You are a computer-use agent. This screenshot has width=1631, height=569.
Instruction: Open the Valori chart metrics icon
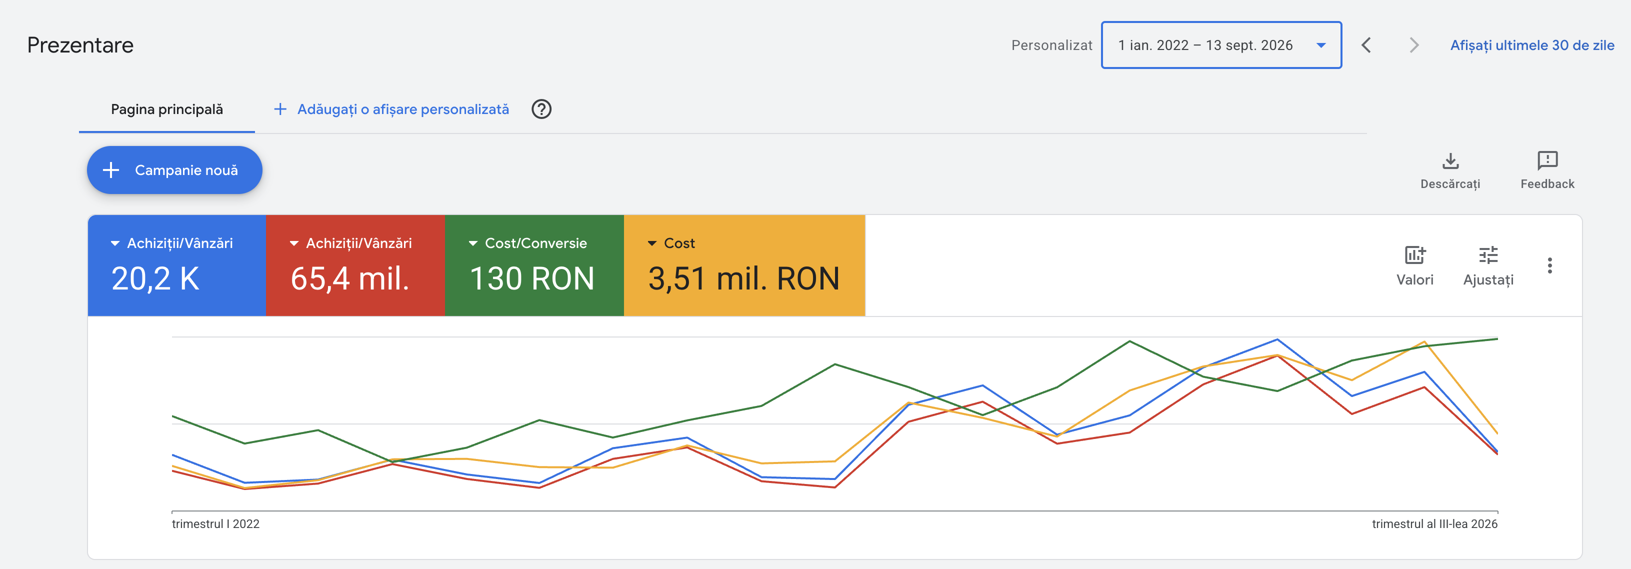1414,255
